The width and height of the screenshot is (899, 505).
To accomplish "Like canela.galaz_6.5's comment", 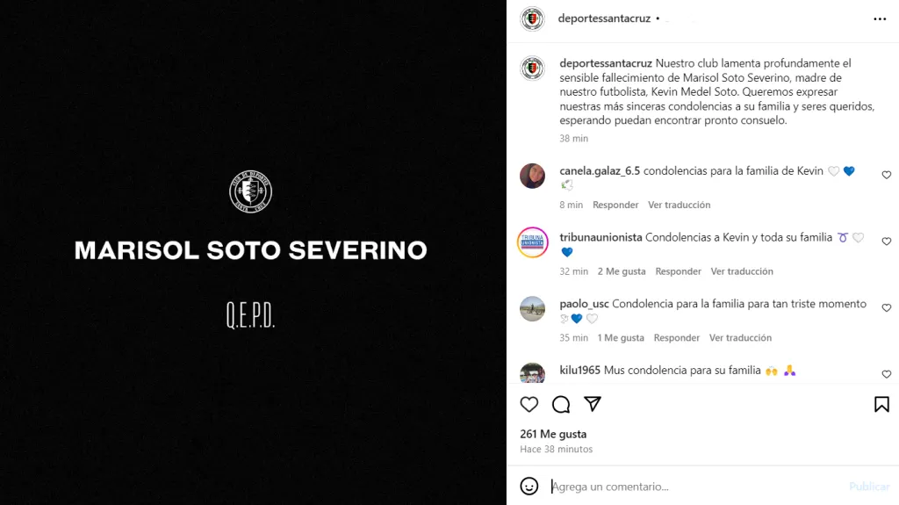I will [x=887, y=175].
